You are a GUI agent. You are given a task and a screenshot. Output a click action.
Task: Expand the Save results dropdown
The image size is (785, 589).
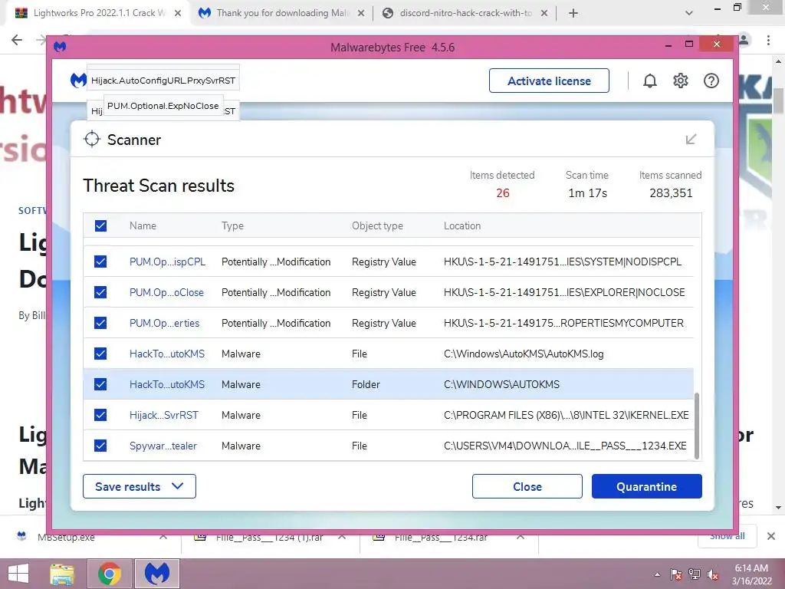coord(140,486)
